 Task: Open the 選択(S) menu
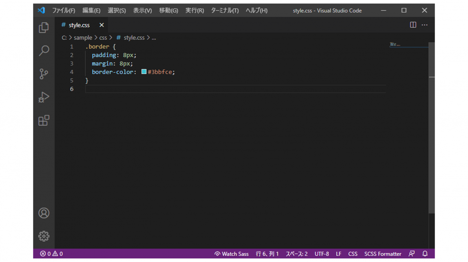click(x=117, y=11)
